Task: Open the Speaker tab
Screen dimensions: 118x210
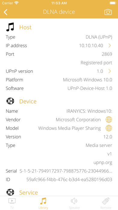Action: pos(74,203)
